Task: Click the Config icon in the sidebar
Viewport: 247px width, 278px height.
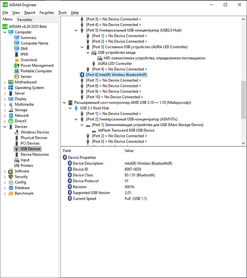Action: pyautogui.click(x=11, y=182)
